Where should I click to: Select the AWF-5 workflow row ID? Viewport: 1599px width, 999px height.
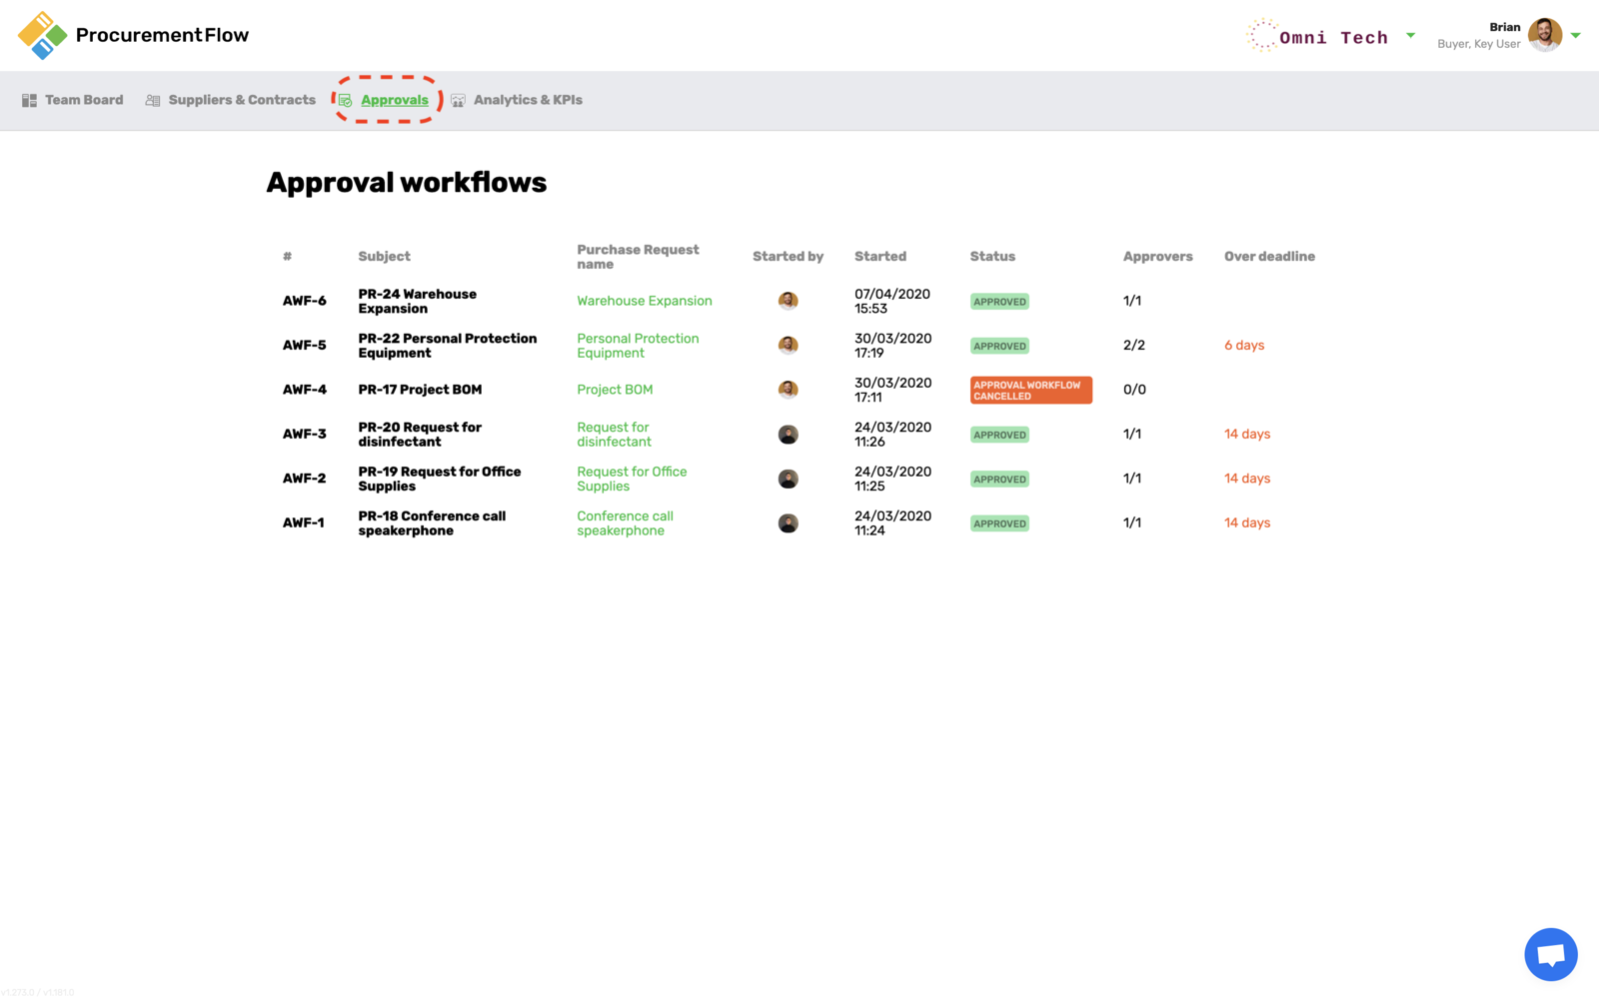point(304,346)
